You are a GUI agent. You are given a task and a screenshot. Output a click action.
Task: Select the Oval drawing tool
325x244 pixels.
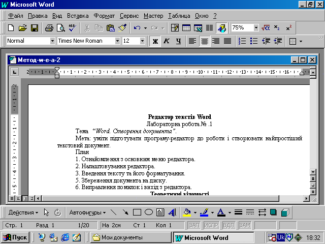[x=149, y=212]
